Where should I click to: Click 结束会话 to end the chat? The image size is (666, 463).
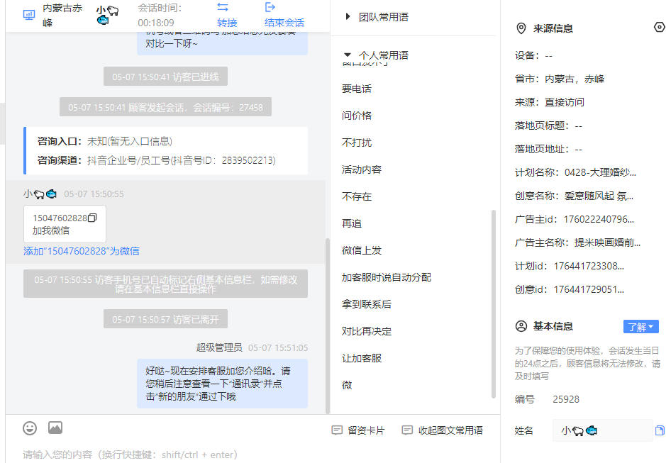[x=284, y=23]
